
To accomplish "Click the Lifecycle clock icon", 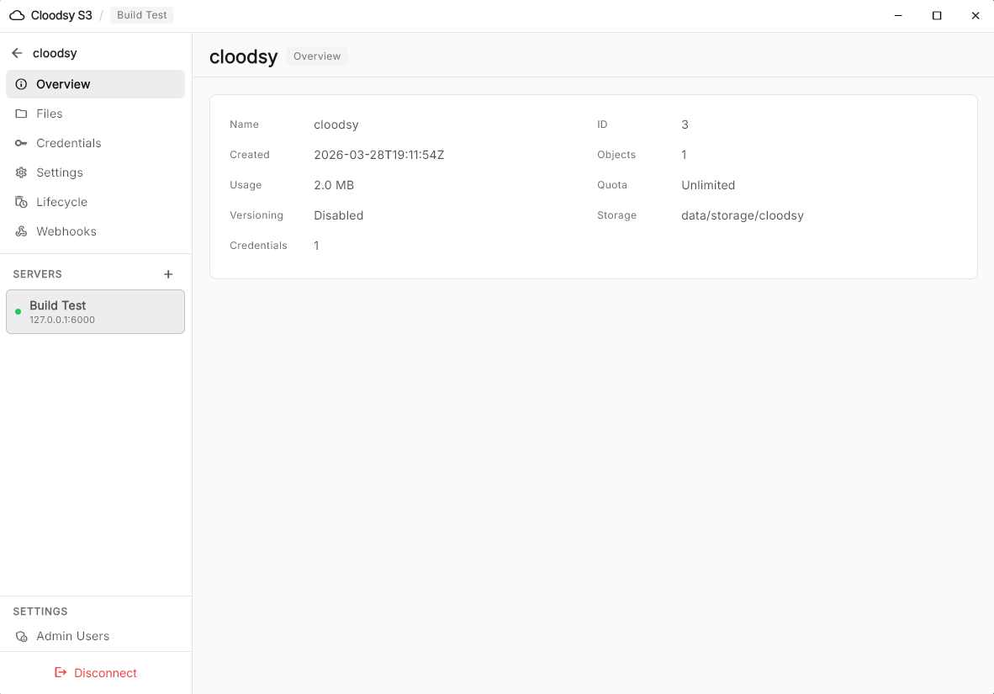I will (19, 202).
